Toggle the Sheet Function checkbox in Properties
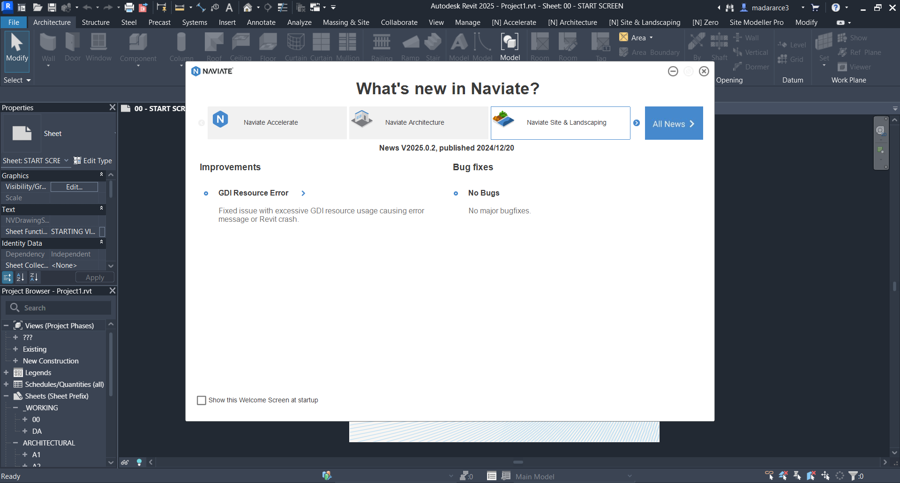 (x=102, y=232)
